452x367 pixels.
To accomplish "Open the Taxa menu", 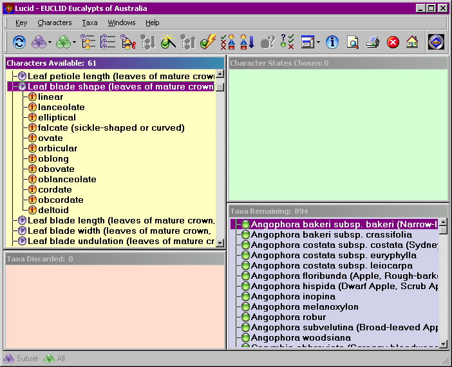I will 89,23.
